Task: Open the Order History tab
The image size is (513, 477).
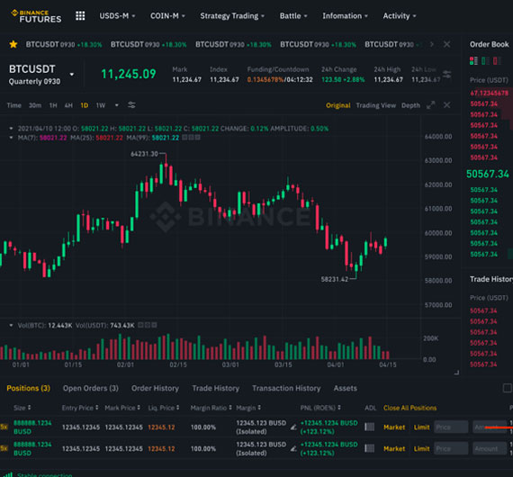Action: pyautogui.click(x=155, y=388)
